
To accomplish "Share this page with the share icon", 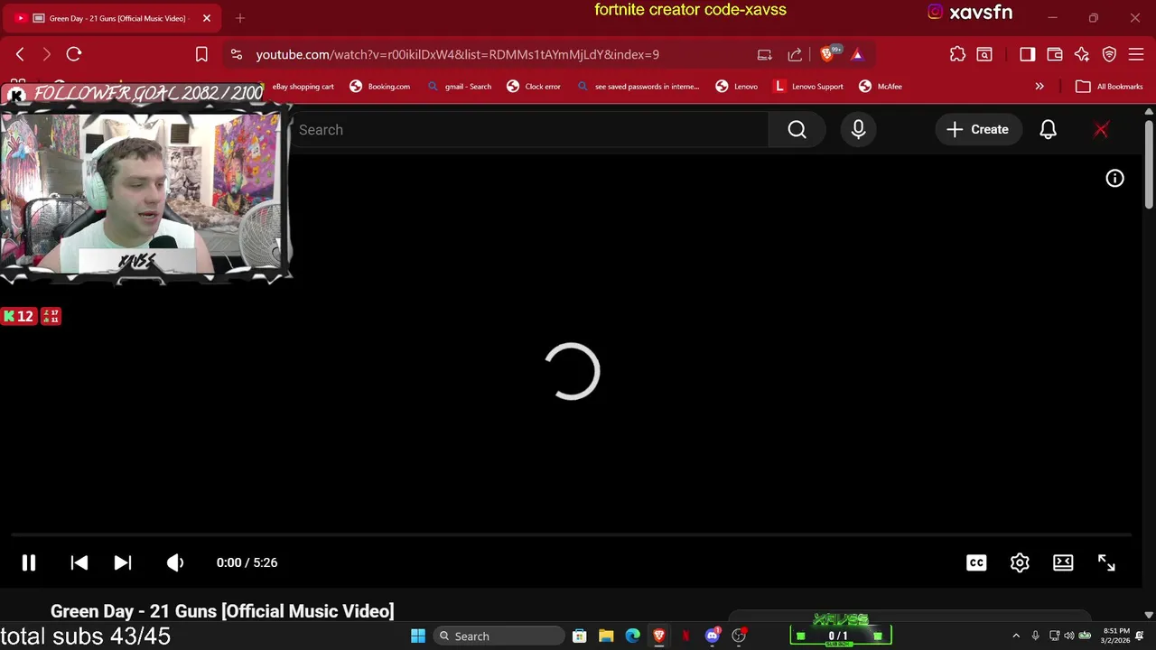I will coord(795,54).
